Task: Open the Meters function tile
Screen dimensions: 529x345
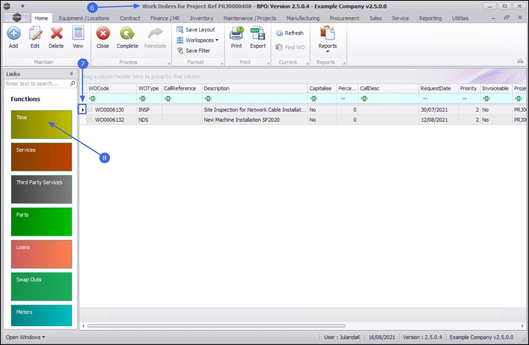Action: (42, 316)
